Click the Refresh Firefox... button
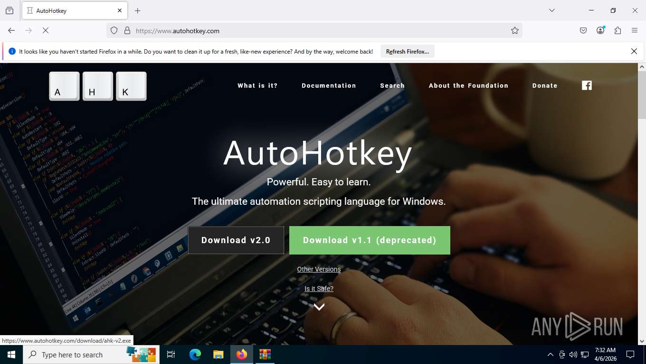 pyautogui.click(x=408, y=52)
